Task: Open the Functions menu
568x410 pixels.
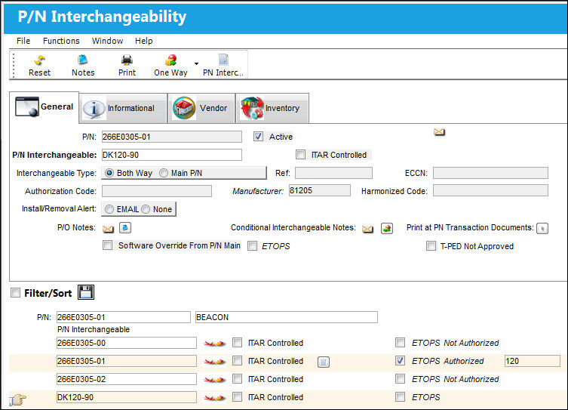Action: point(61,41)
